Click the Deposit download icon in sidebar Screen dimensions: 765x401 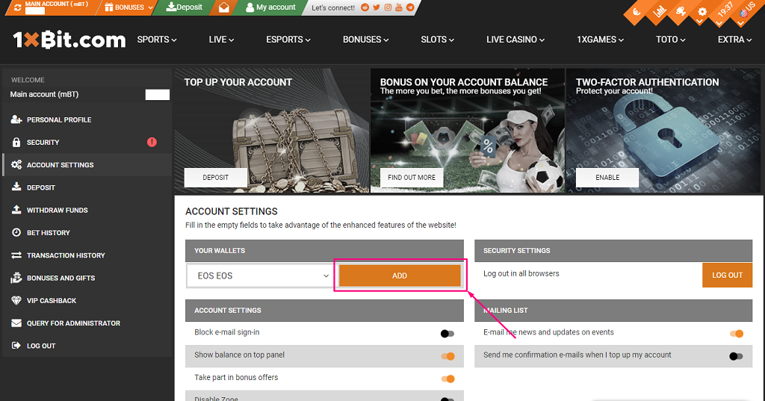coord(16,187)
